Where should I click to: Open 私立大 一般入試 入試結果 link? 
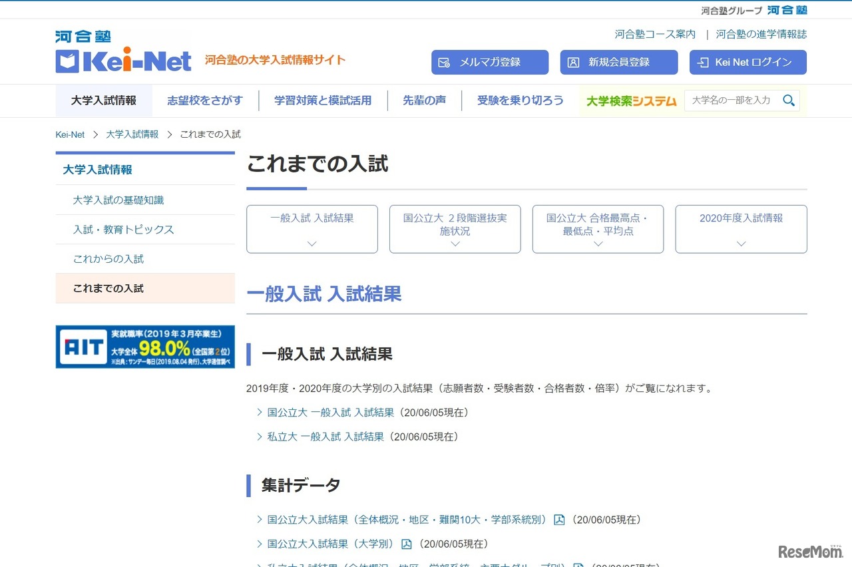tap(325, 437)
